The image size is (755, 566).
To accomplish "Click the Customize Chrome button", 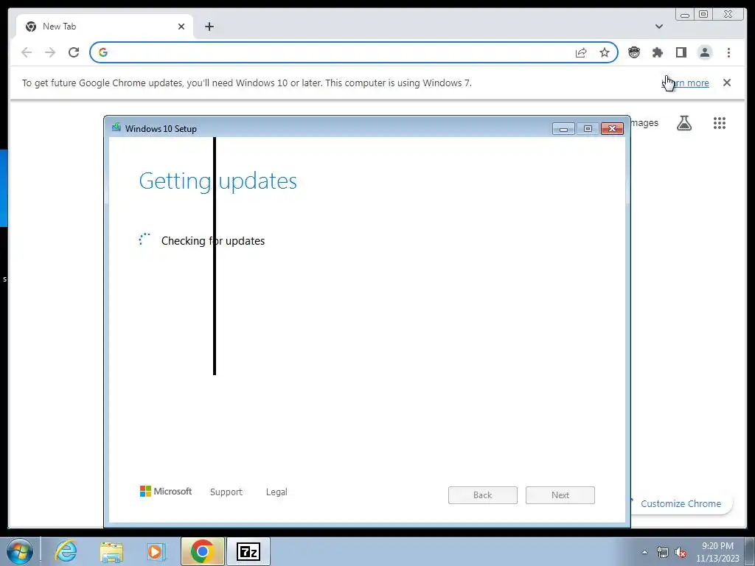I will tap(681, 503).
